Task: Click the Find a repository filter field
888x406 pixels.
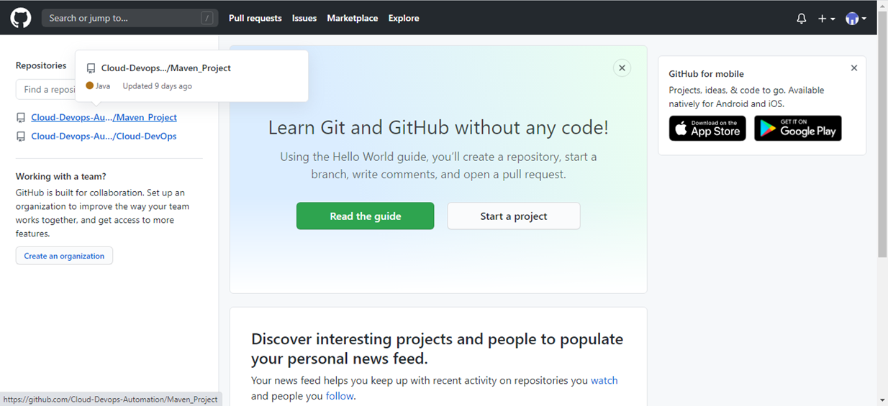Action: click(46, 89)
